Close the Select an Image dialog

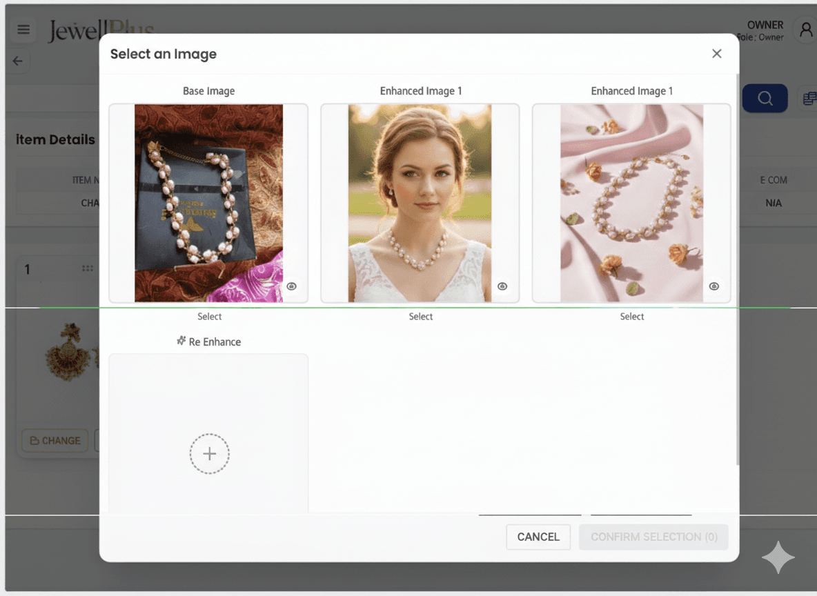click(x=716, y=53)
